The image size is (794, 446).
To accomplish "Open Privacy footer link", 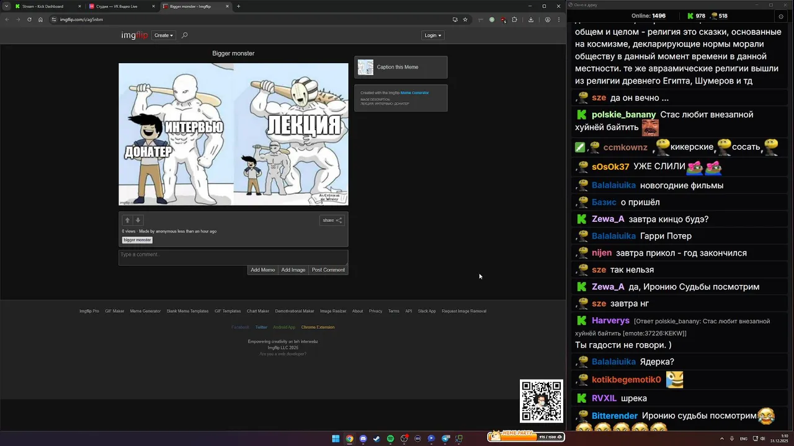I will coord(375,311).
